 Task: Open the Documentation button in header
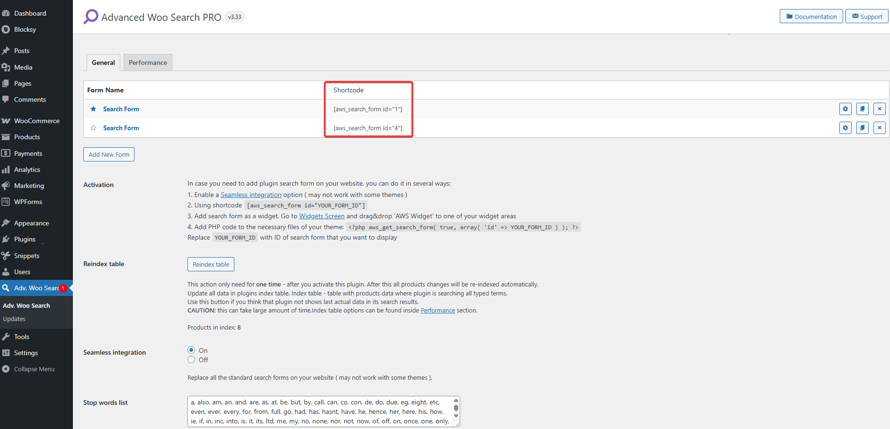point(811,17)
